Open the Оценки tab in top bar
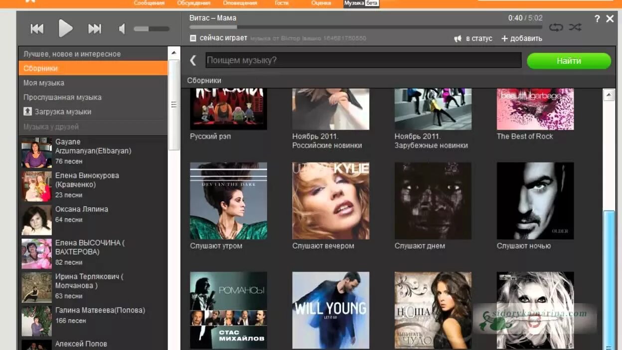The width and height of the screenshot is (622, 350). [321, 3]
